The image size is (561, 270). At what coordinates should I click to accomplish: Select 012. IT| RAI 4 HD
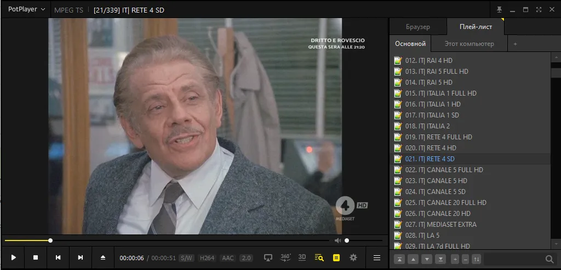click(470, 61)
